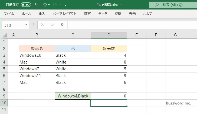Select the White cell in row 5
Viewport: 197px width, 114px height.
coord(73,69)
